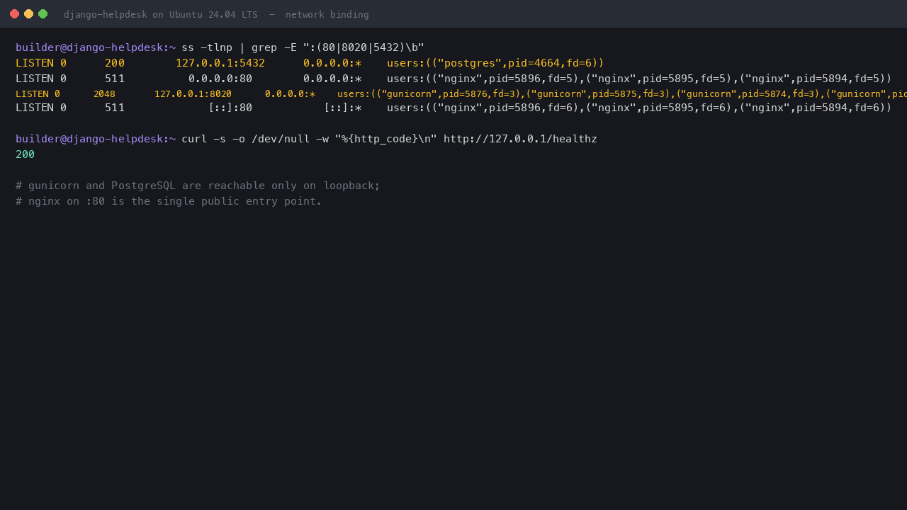907x510 pixels.
Task: Click the curl -s -o /dev/null command
Action: [389, 139]
